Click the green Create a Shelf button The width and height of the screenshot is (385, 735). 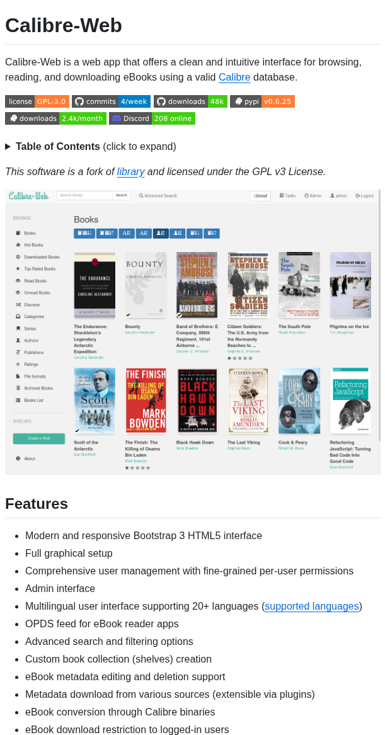click(39, 438)
